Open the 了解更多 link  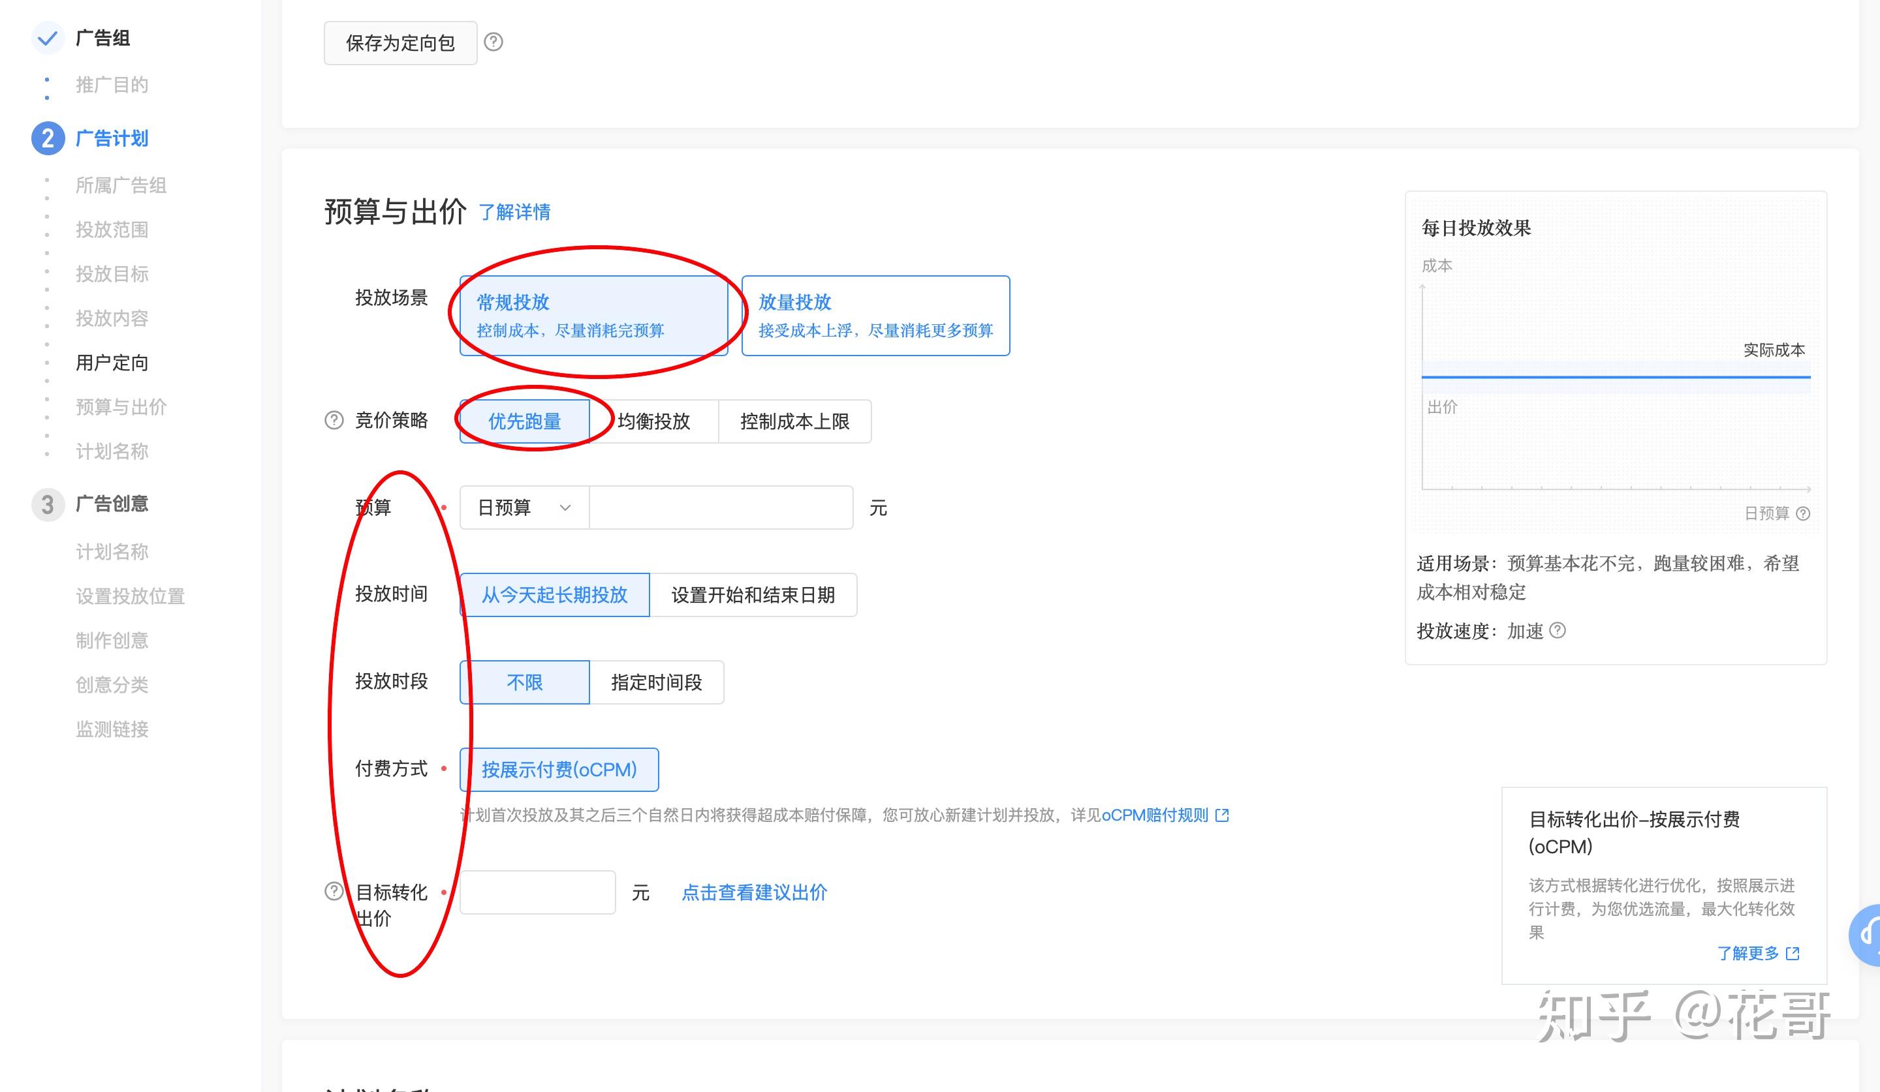[1748, 953]
